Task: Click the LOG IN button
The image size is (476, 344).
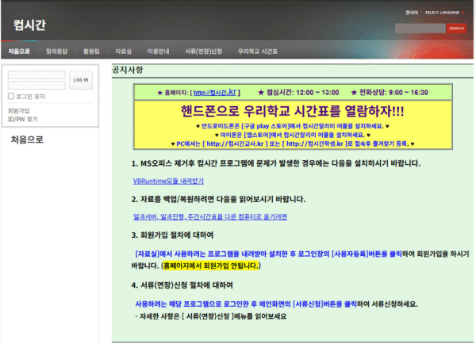Action: [81, 80]
